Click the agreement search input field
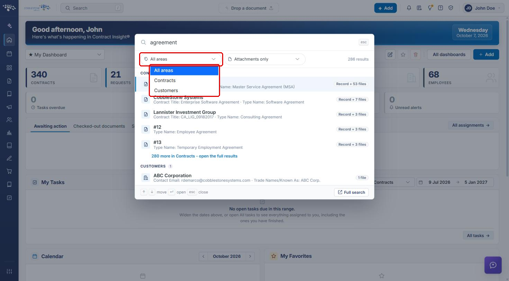 [x=253, y=42]
